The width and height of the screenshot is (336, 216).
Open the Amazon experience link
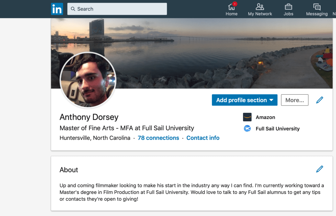265,117
